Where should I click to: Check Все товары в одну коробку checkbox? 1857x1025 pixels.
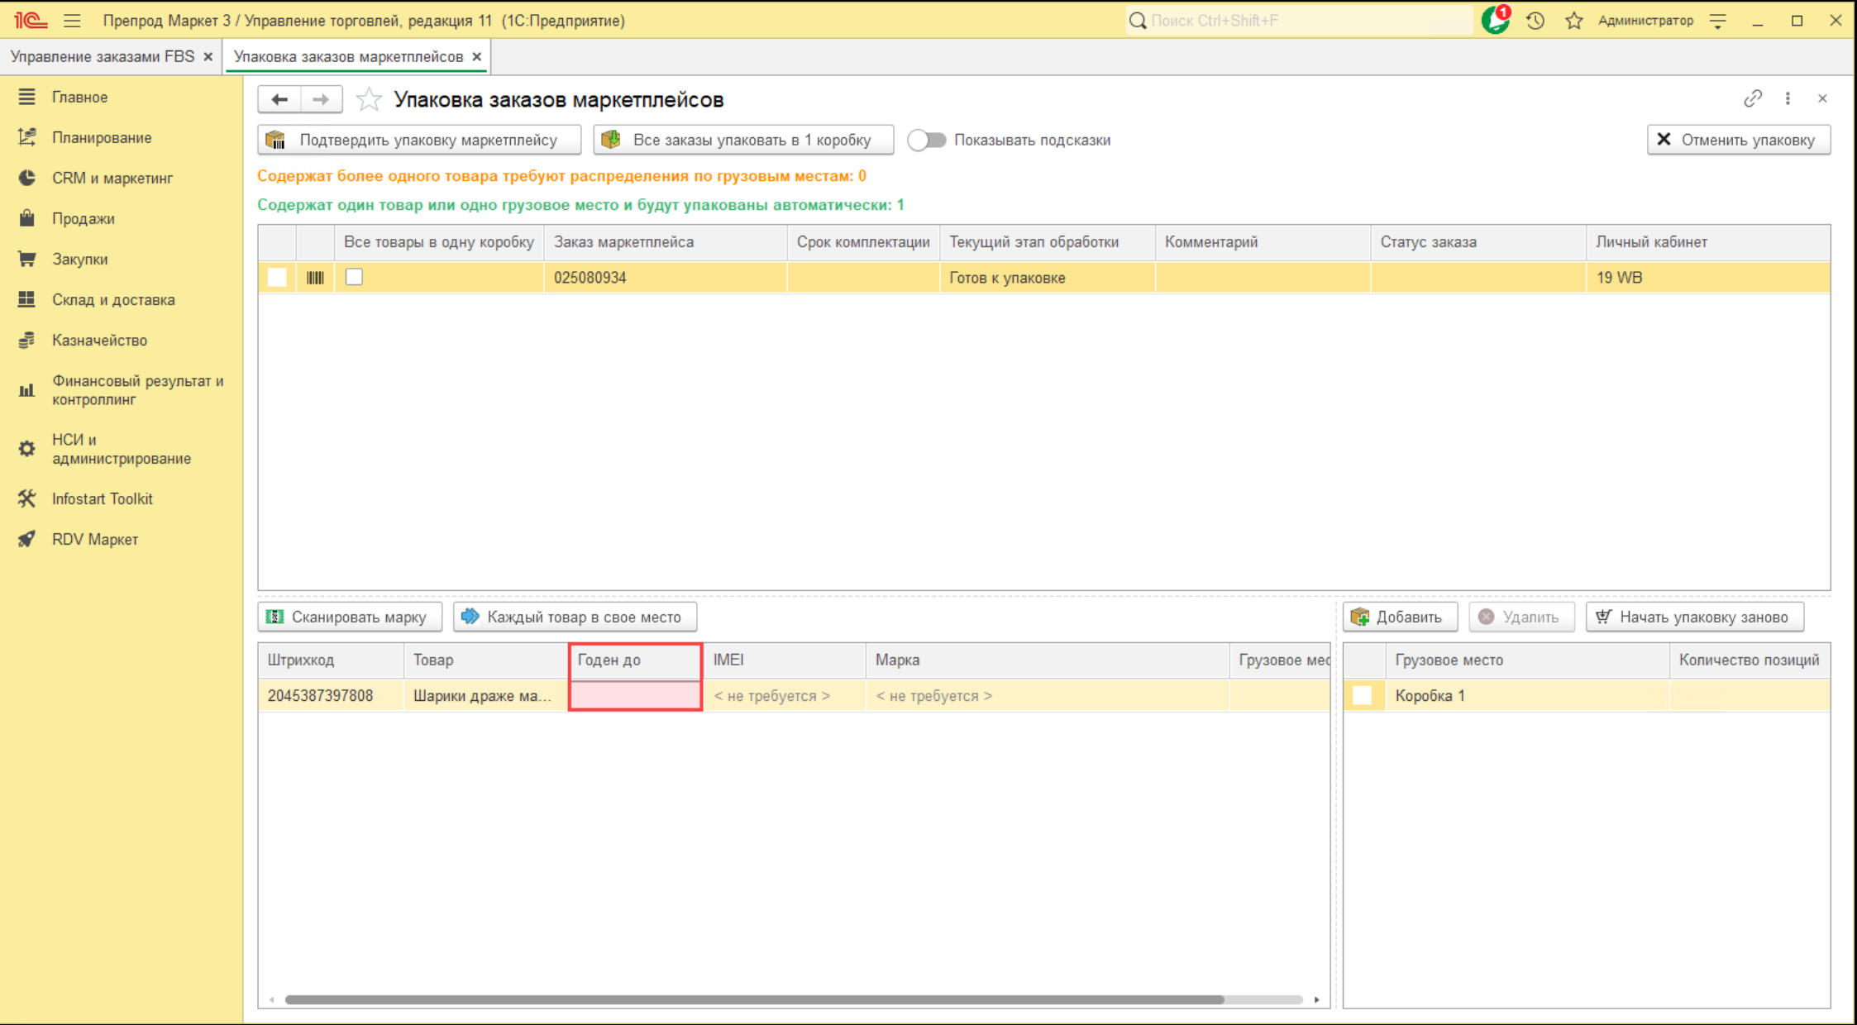(354, 277)
